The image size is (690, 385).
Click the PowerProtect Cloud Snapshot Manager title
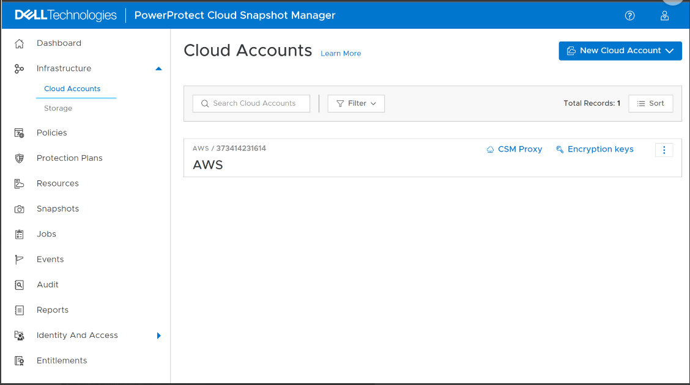tap(234, 15)
